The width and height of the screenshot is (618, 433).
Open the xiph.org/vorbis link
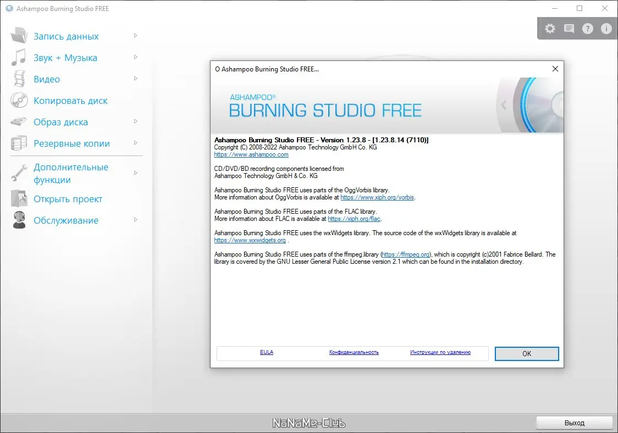pyautogui.click(x=377, y=197)
